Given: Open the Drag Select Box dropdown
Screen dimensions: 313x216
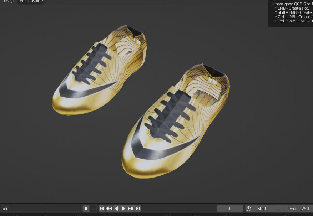Looking at the screenshot, I should point(31,1).
